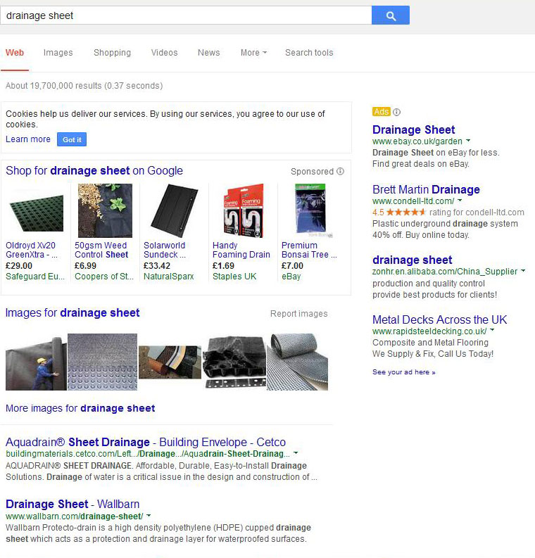Click the search input field
The width and height of the screenshot is (535, 558).
tap(186, 15)
